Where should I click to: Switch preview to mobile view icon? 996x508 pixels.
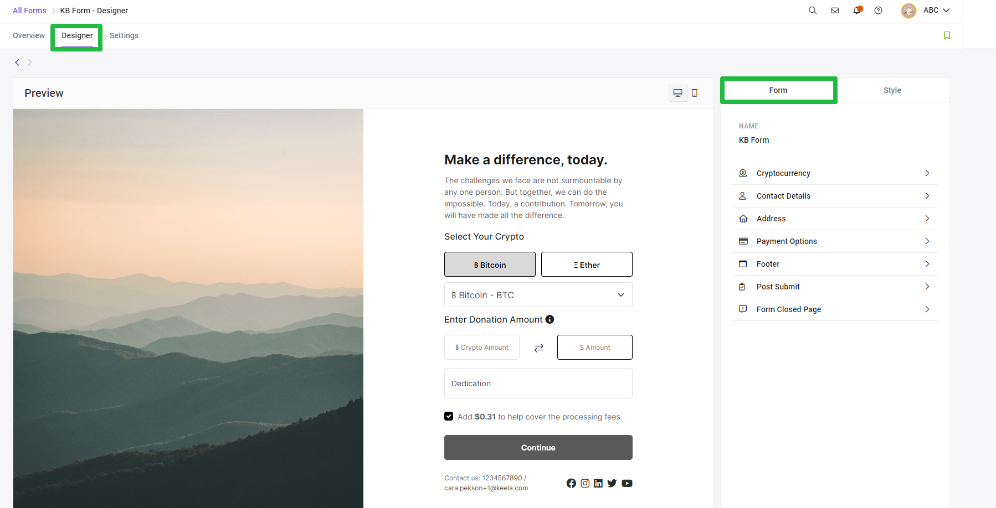[x=695, y=93]
